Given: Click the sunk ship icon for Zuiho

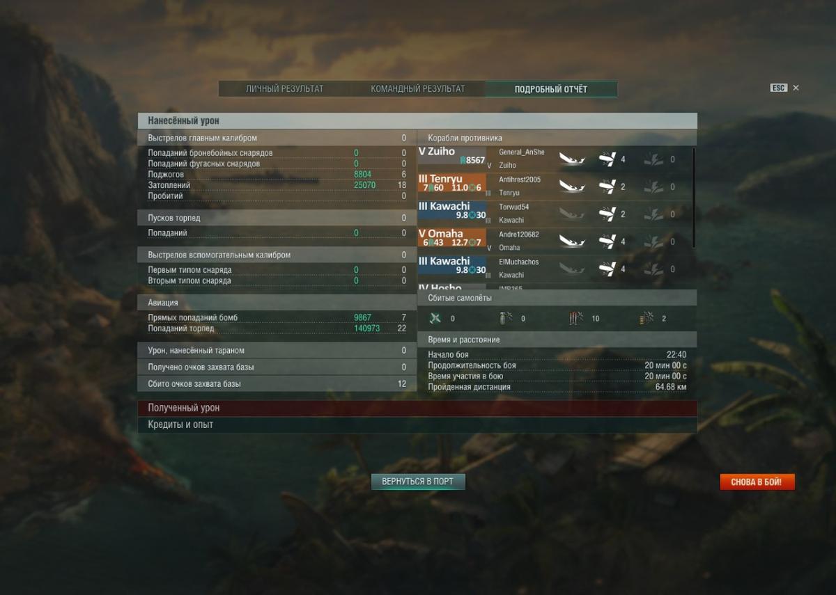Looking at the screenshot, I should (572, 159).
